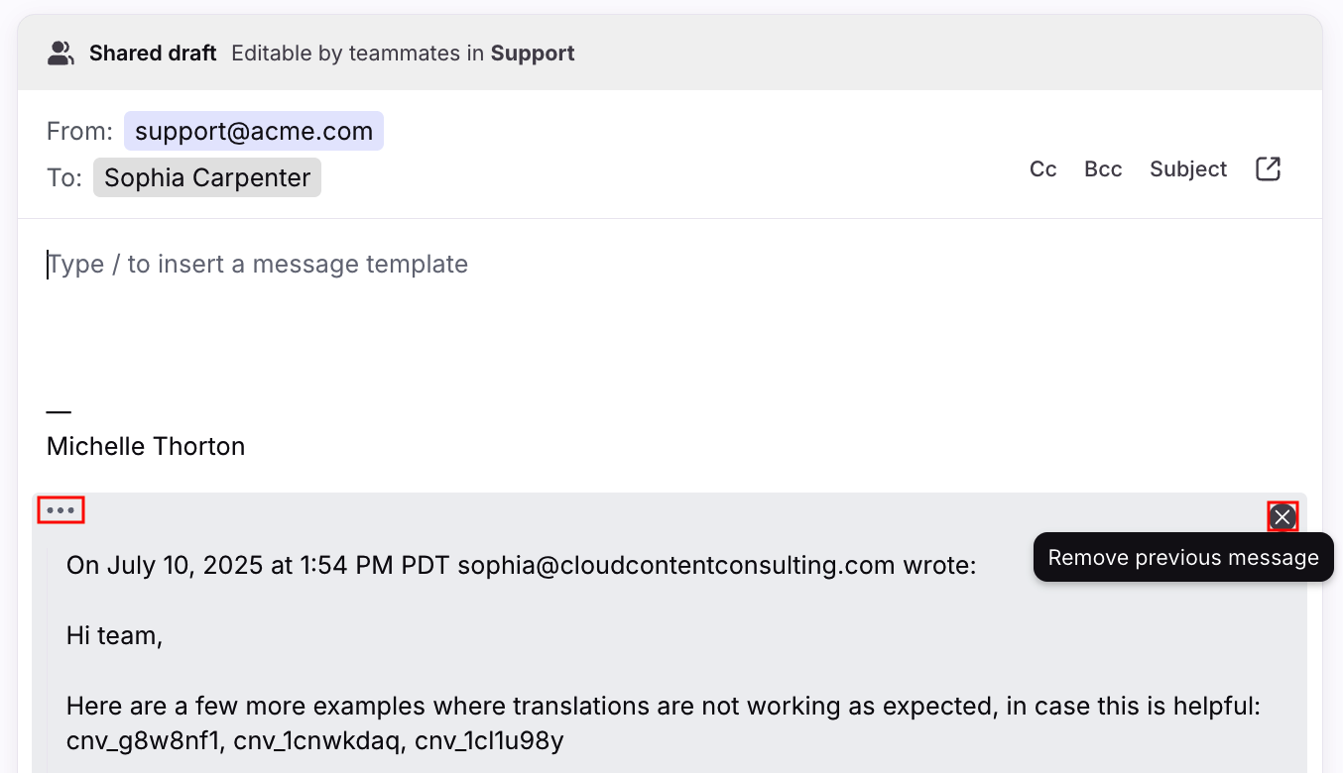
Task: Click the quoted message date header line
Action: pyautogui.click(x=521, y=565)
